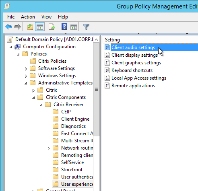
Task: Expand the Software Settings node
Action: (26, 69)
